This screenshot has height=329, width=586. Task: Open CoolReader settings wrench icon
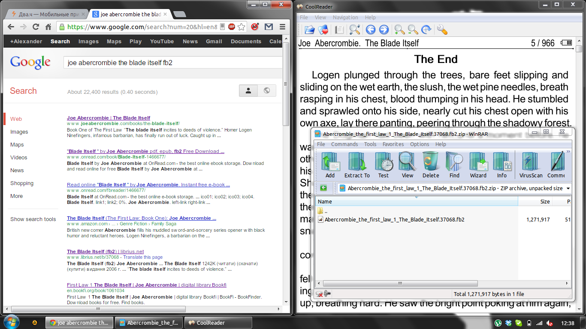442,30
